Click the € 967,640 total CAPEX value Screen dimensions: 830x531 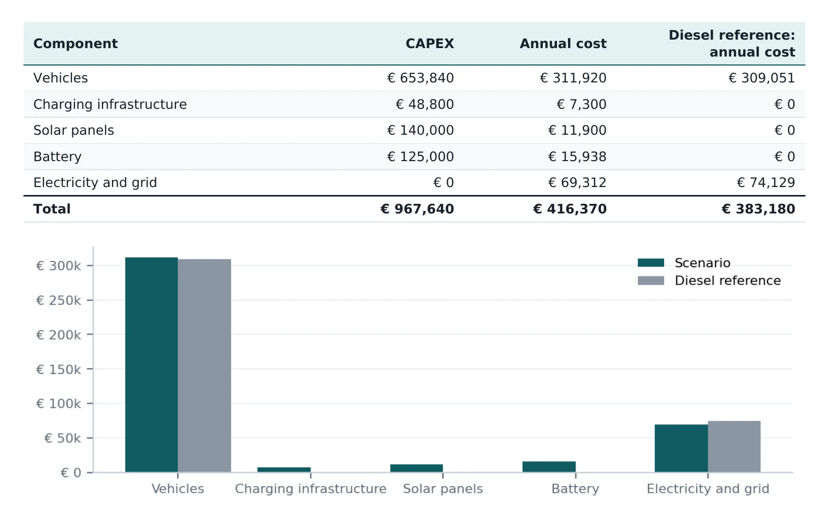pyautogui.click(x=417, y=209)
